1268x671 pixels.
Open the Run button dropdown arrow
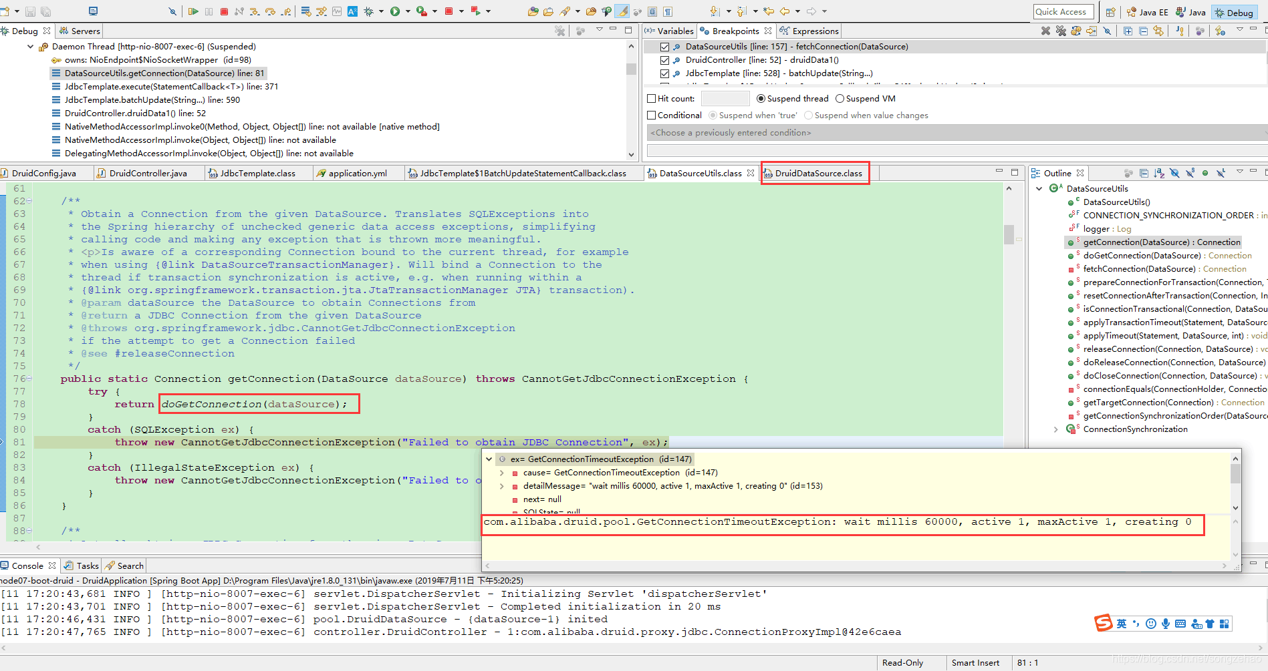click(407, 11)
